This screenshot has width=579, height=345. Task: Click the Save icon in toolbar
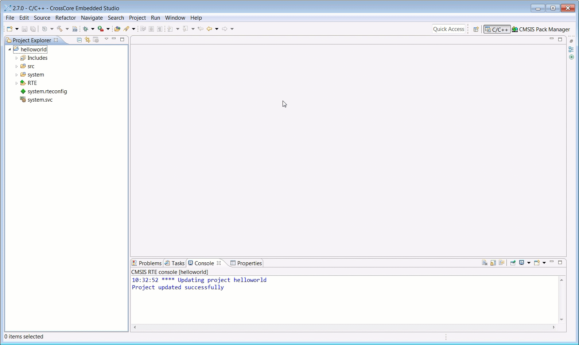24,29
